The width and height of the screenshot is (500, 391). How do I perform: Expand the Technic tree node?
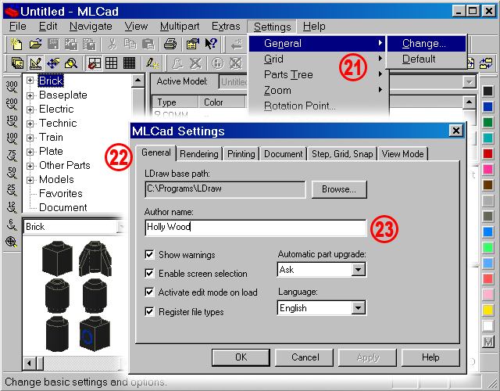30,124
